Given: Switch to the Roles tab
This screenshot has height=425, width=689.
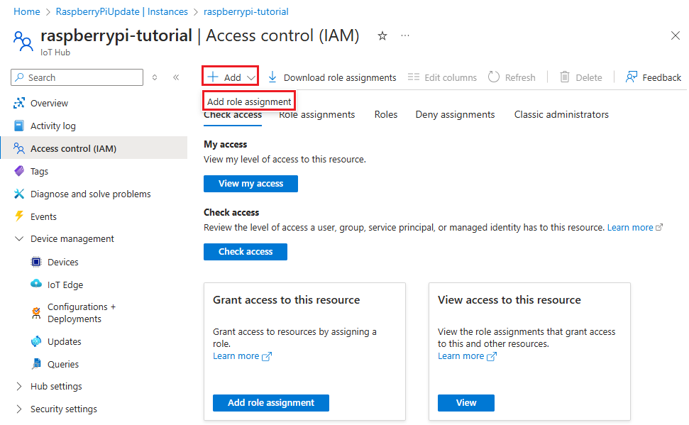Looking at the screenshot, I should [386, 115].
